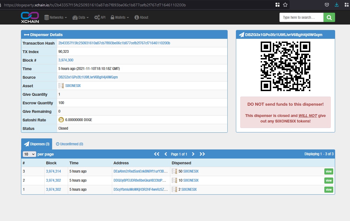Open the SIXONESIX asset link in details
This screenshot has width=350, height=221.
click(73, 86)
